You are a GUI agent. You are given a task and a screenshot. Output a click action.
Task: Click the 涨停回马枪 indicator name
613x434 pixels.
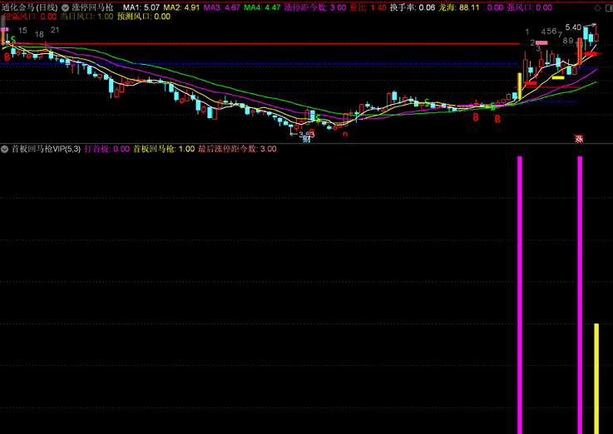pyautogui.click(x=92, y=7)
